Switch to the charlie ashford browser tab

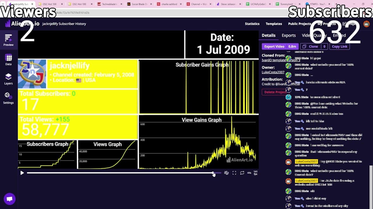click(x=169, y=4)
